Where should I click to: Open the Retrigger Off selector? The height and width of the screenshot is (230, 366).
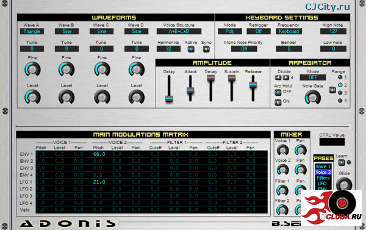[x=259, y=31]
